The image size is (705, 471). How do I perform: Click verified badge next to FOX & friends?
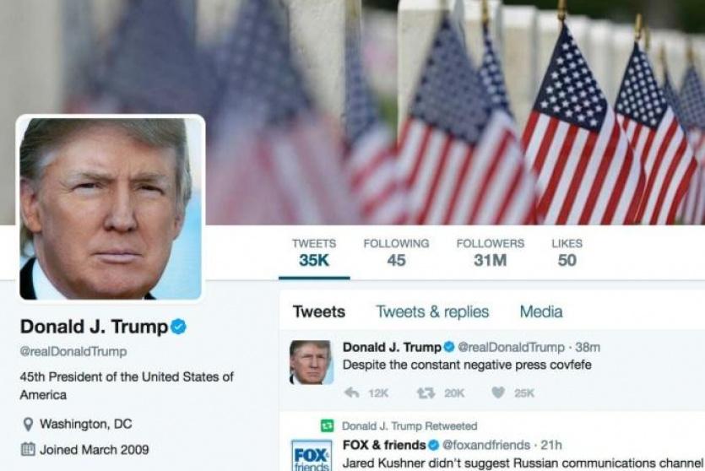(x=433, y=445)
